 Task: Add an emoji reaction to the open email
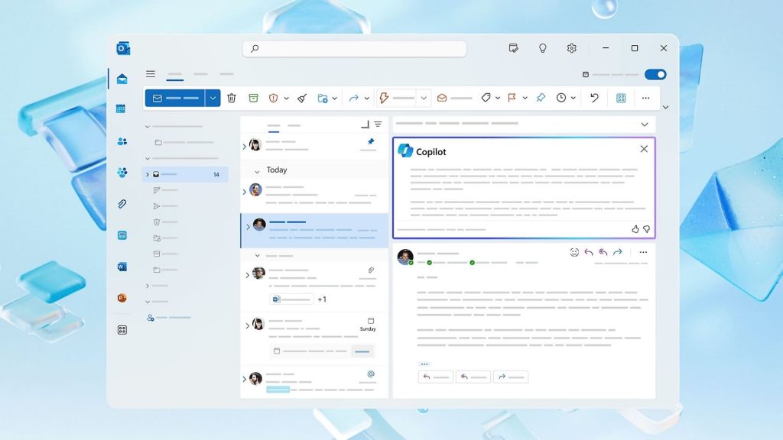(x=574, y=252)
